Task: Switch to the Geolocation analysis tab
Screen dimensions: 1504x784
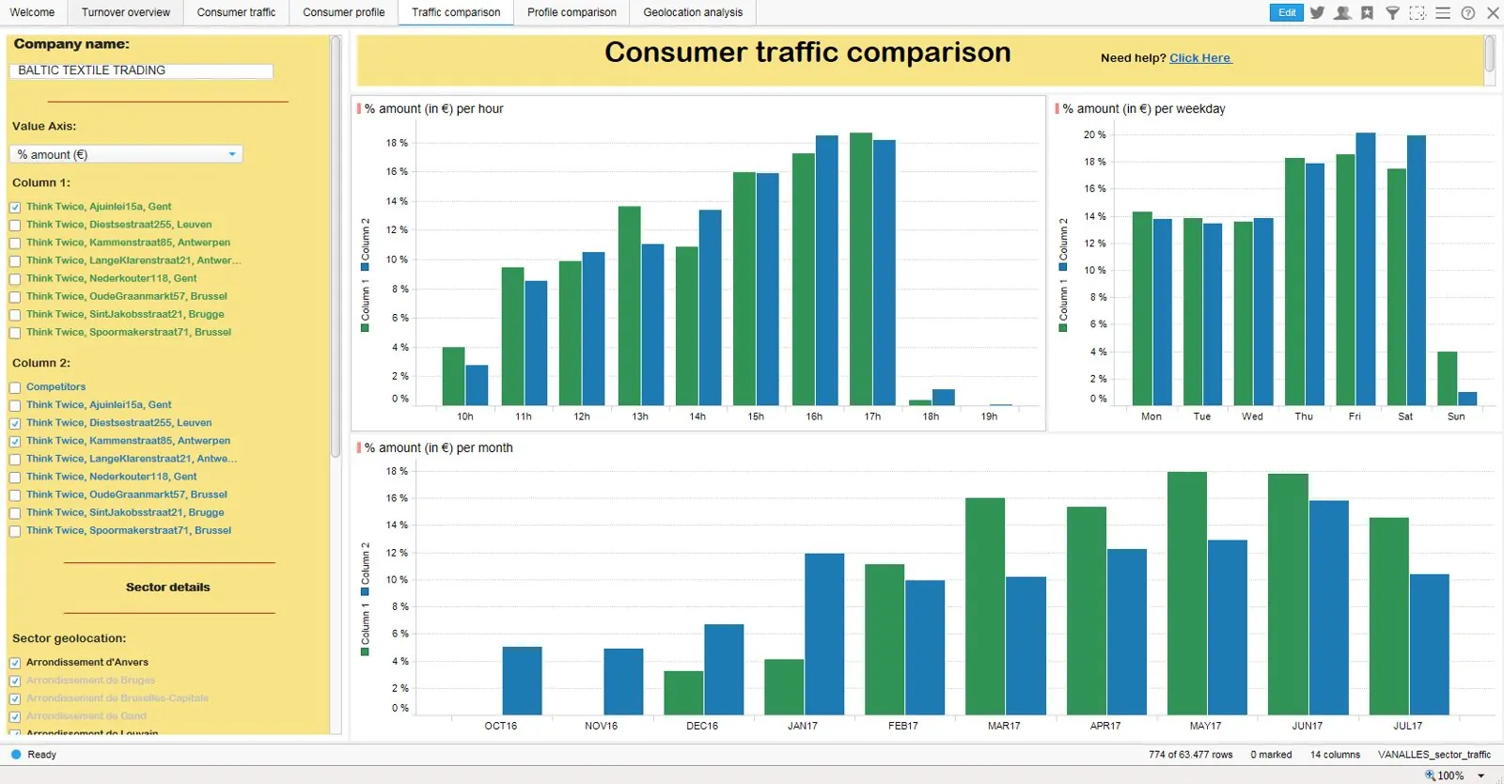Action: click(693, 12)
